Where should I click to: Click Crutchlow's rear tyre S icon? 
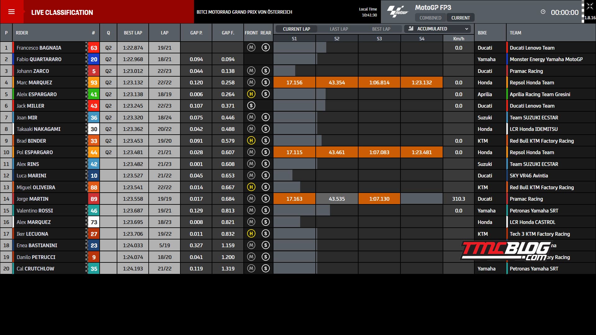pos(265,269)
